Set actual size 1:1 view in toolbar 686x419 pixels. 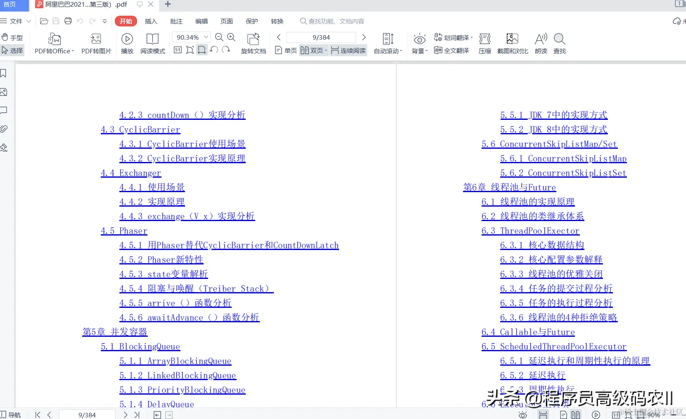pos(178,50)
